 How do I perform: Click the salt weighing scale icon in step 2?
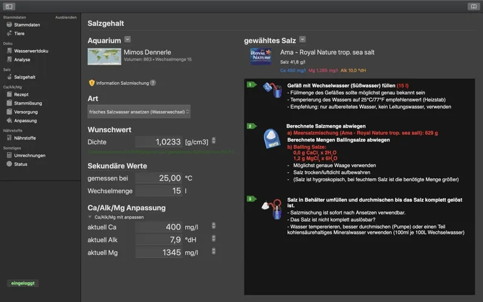point(272,138)
